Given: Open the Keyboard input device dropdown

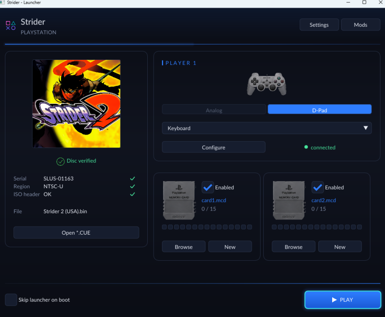Looking at the screenshot, I should coord(267,128).
